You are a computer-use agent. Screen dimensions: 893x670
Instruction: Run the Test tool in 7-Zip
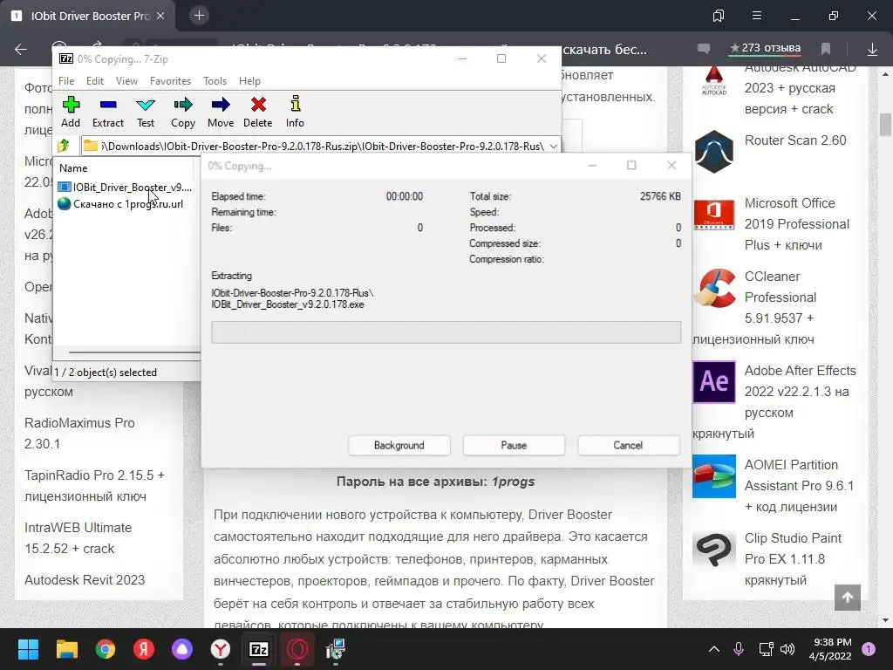pos(146,112)
